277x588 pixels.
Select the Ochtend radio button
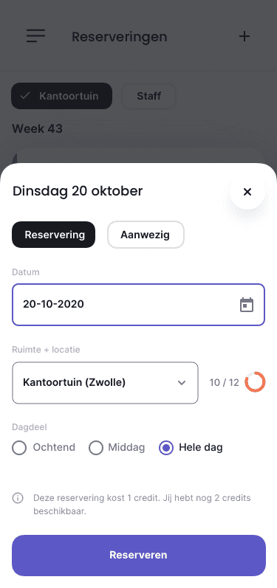click(x=19, y=448)
